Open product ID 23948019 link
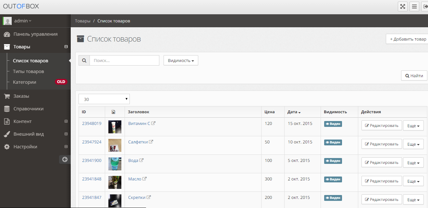 pyautogui.click(x=92, y=123)
